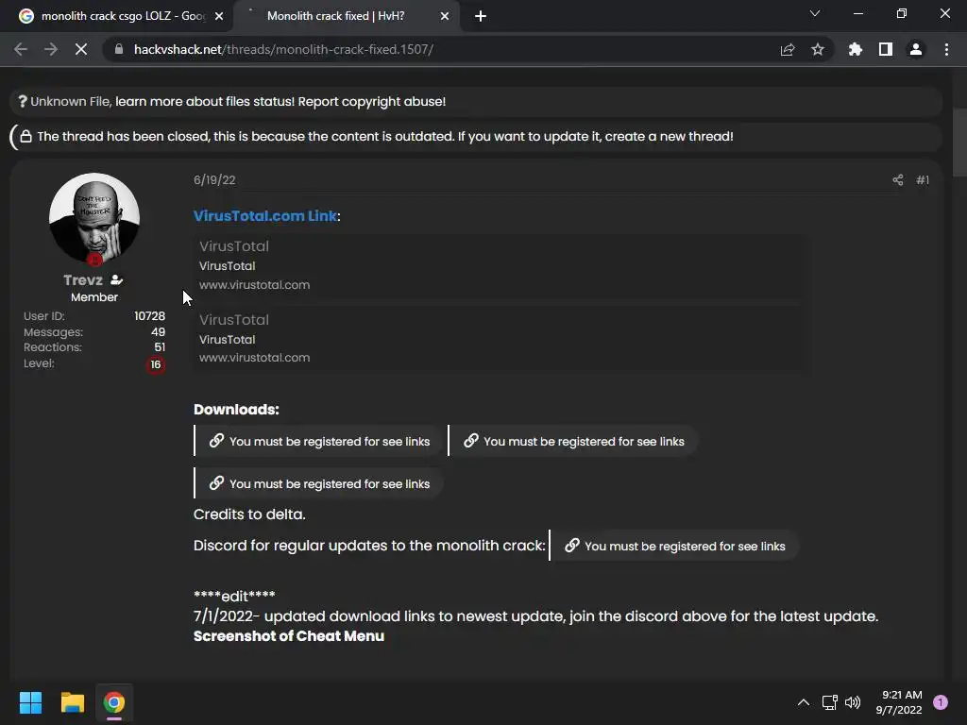Click the address bar URL
The height and width of the screenshot is (725, 967).
point(283,49)
